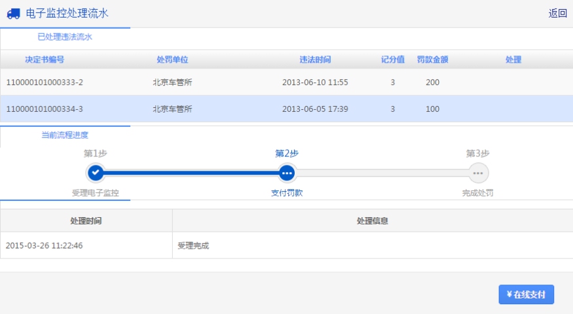Click the truck icon beside the page title
573x314 pixels.
pos(13,13)
